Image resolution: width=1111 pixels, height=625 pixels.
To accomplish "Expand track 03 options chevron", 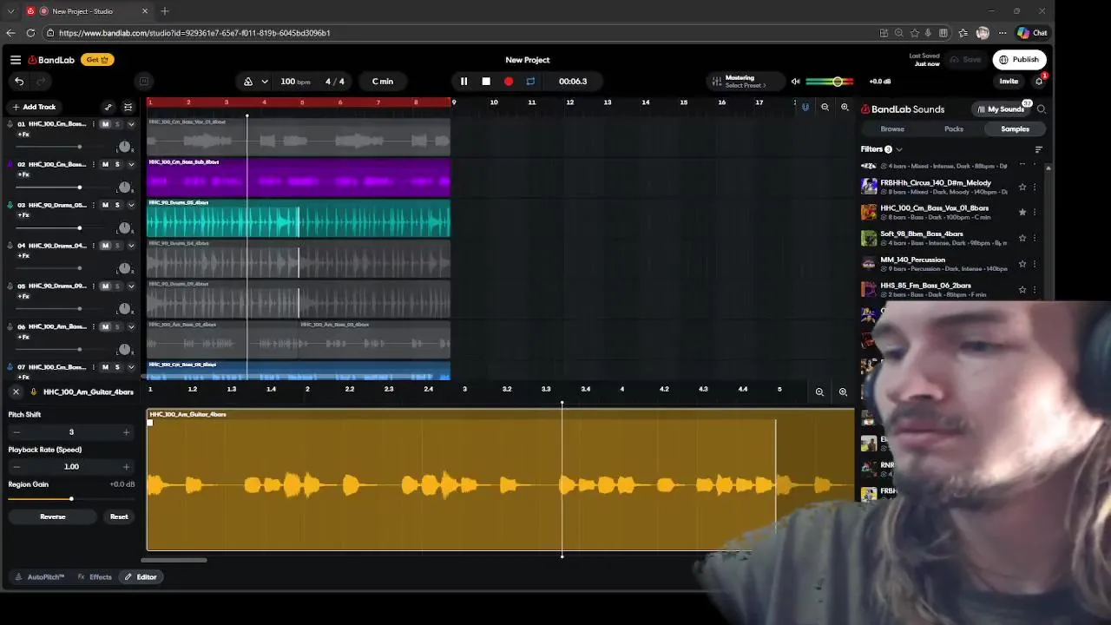I will [x=131, y=205].
